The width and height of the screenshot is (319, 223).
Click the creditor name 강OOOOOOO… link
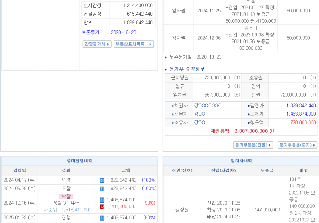point(210,106)
